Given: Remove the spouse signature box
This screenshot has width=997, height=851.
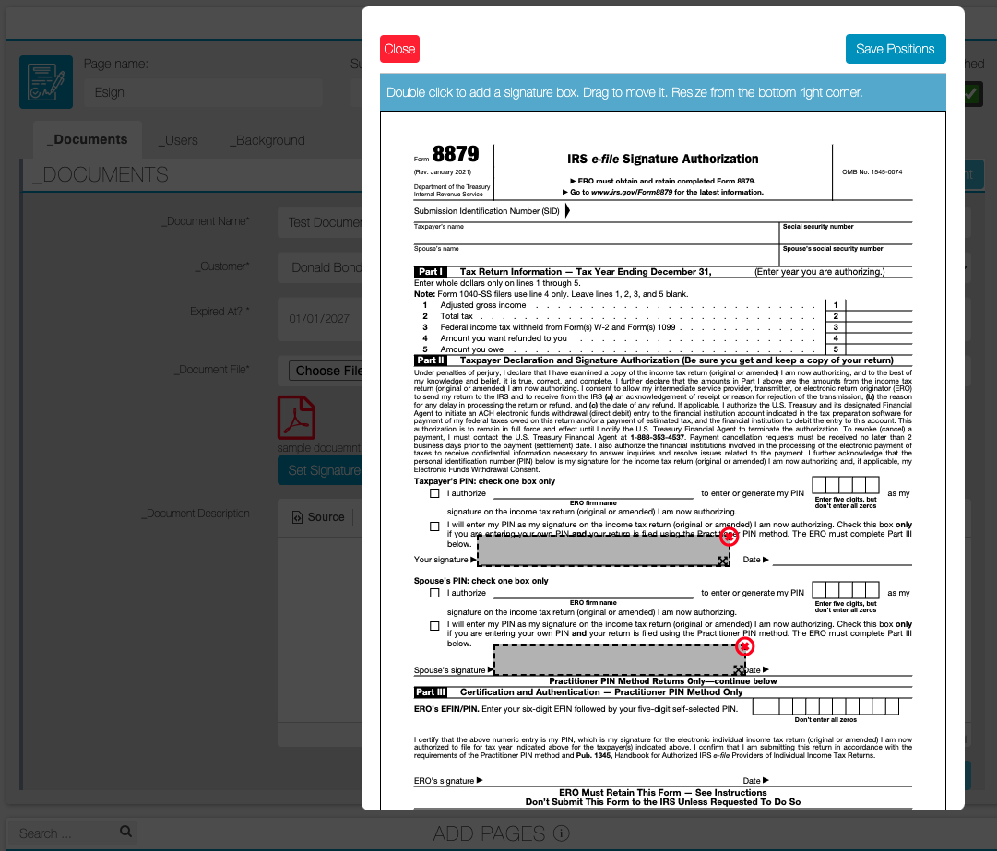Looking at the screenshot, I should click(744, 646).
